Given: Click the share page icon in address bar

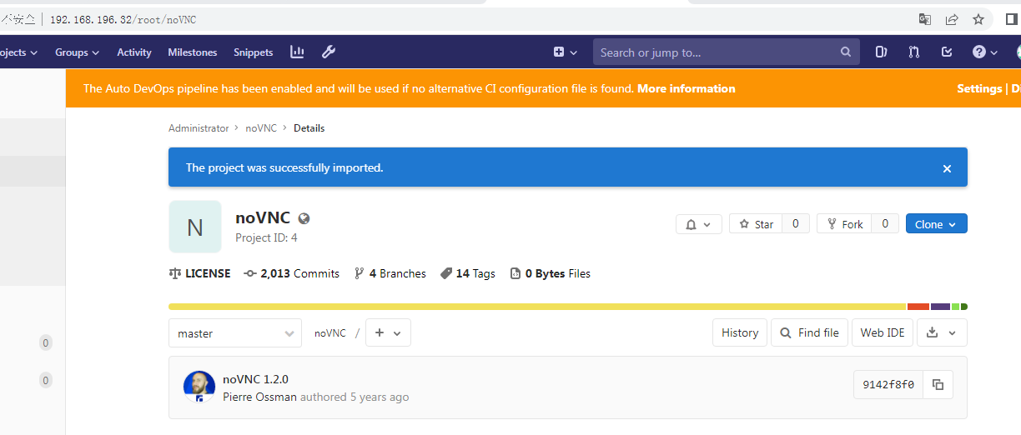Looking at the screenshot, I should [x=951, y=19].
